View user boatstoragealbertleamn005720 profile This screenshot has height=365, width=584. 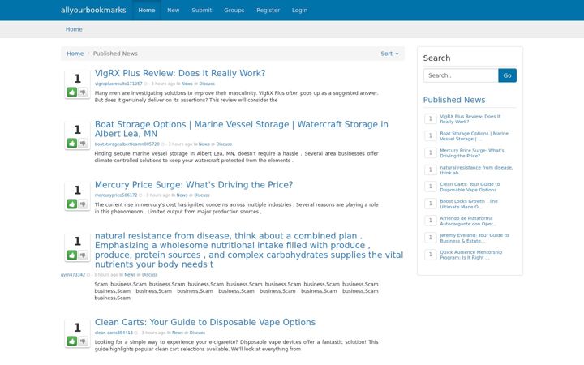coord(127,144)
